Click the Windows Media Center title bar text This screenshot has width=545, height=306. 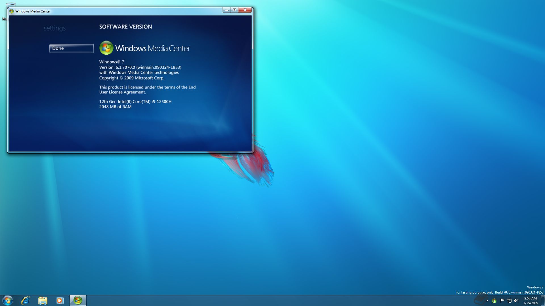[x=33, y=11]
